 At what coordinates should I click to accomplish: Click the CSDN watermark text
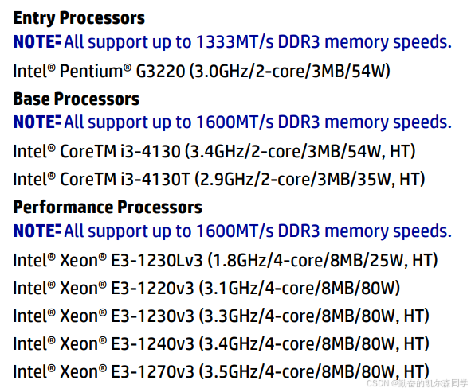pyautogui.click(x=417, y=383)
